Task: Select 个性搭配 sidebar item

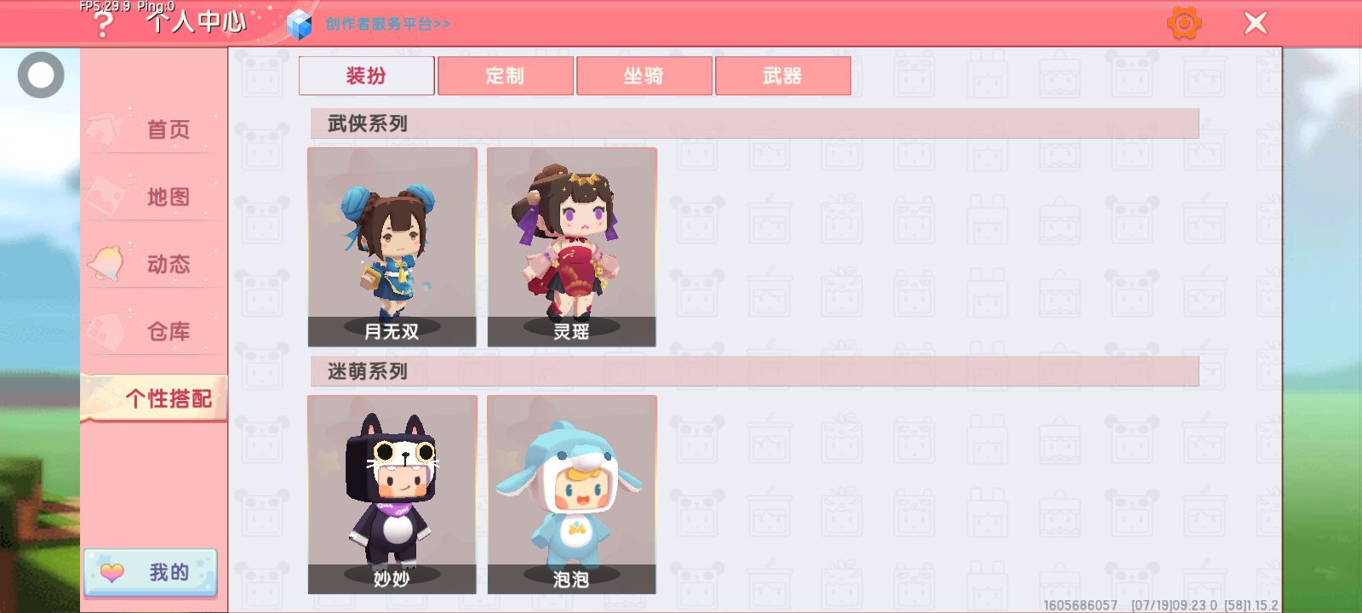Action: click(x=154, y=398)
